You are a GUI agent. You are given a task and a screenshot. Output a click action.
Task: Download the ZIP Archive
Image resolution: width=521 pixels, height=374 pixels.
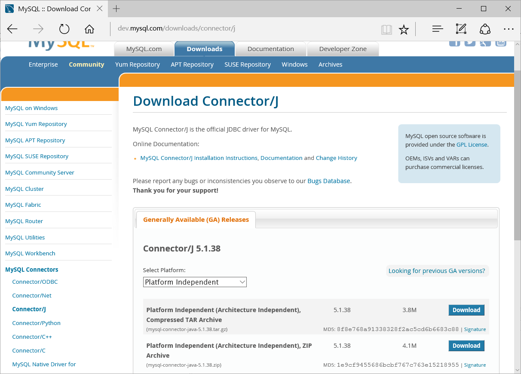coord(466,346)
